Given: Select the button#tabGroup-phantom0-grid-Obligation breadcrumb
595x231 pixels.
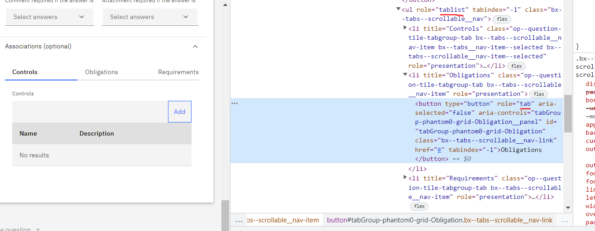Looking at the screenshot, I should pyautogui.click(x=440, y=221).
